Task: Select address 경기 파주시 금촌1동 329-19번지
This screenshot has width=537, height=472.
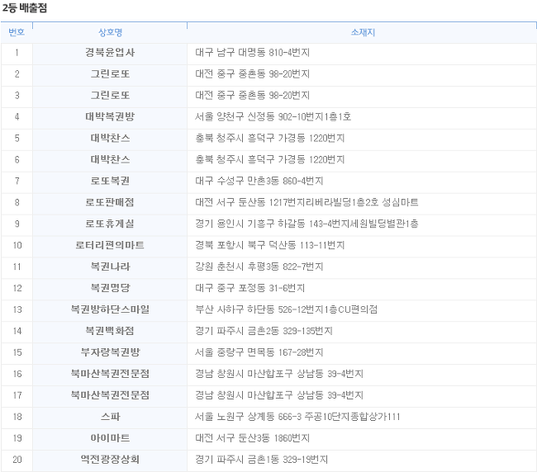Action: point(262,460)
